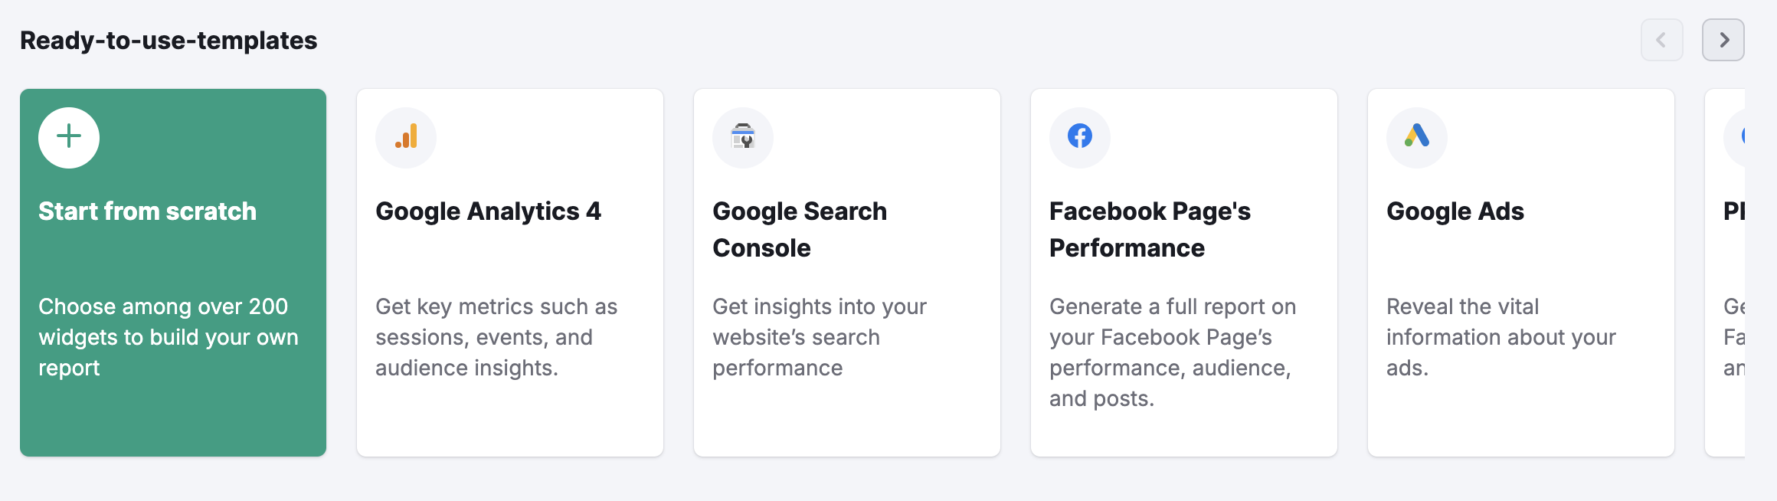Click the Google Ads triangle icon
This screenshot has width=1777, height=501.
tap(1415, 138)
